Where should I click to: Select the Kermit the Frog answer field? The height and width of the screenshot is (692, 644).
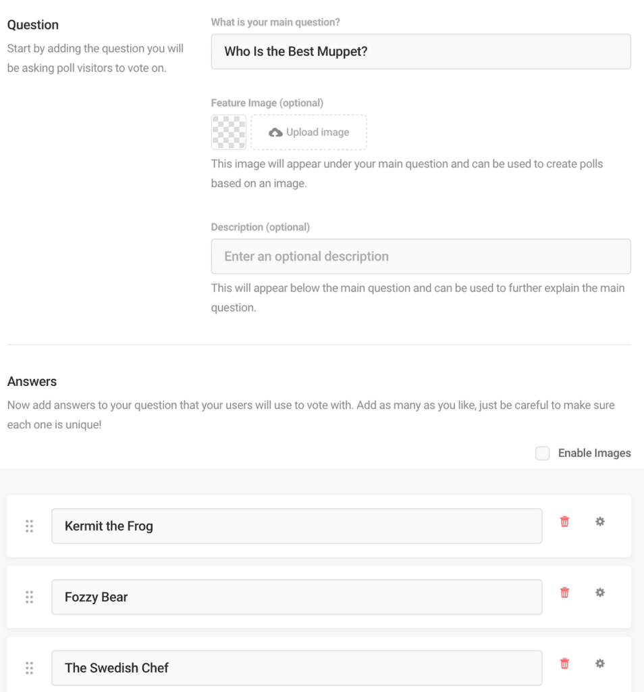pyautogui.click(x=297, y=525)
